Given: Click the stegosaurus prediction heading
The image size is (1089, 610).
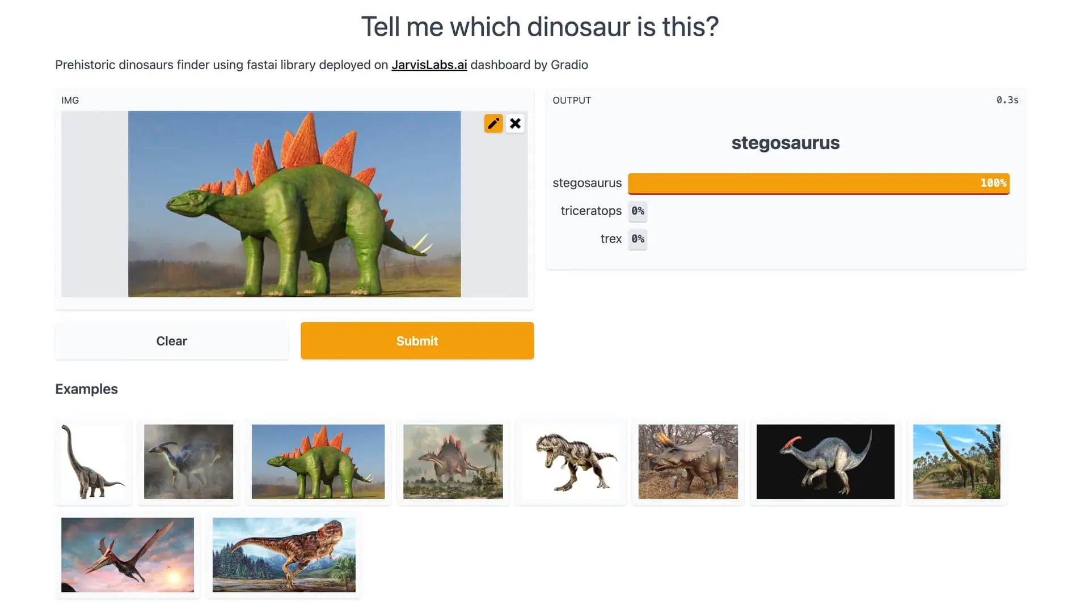Looking at the screenshot, I should coord(785,143).
